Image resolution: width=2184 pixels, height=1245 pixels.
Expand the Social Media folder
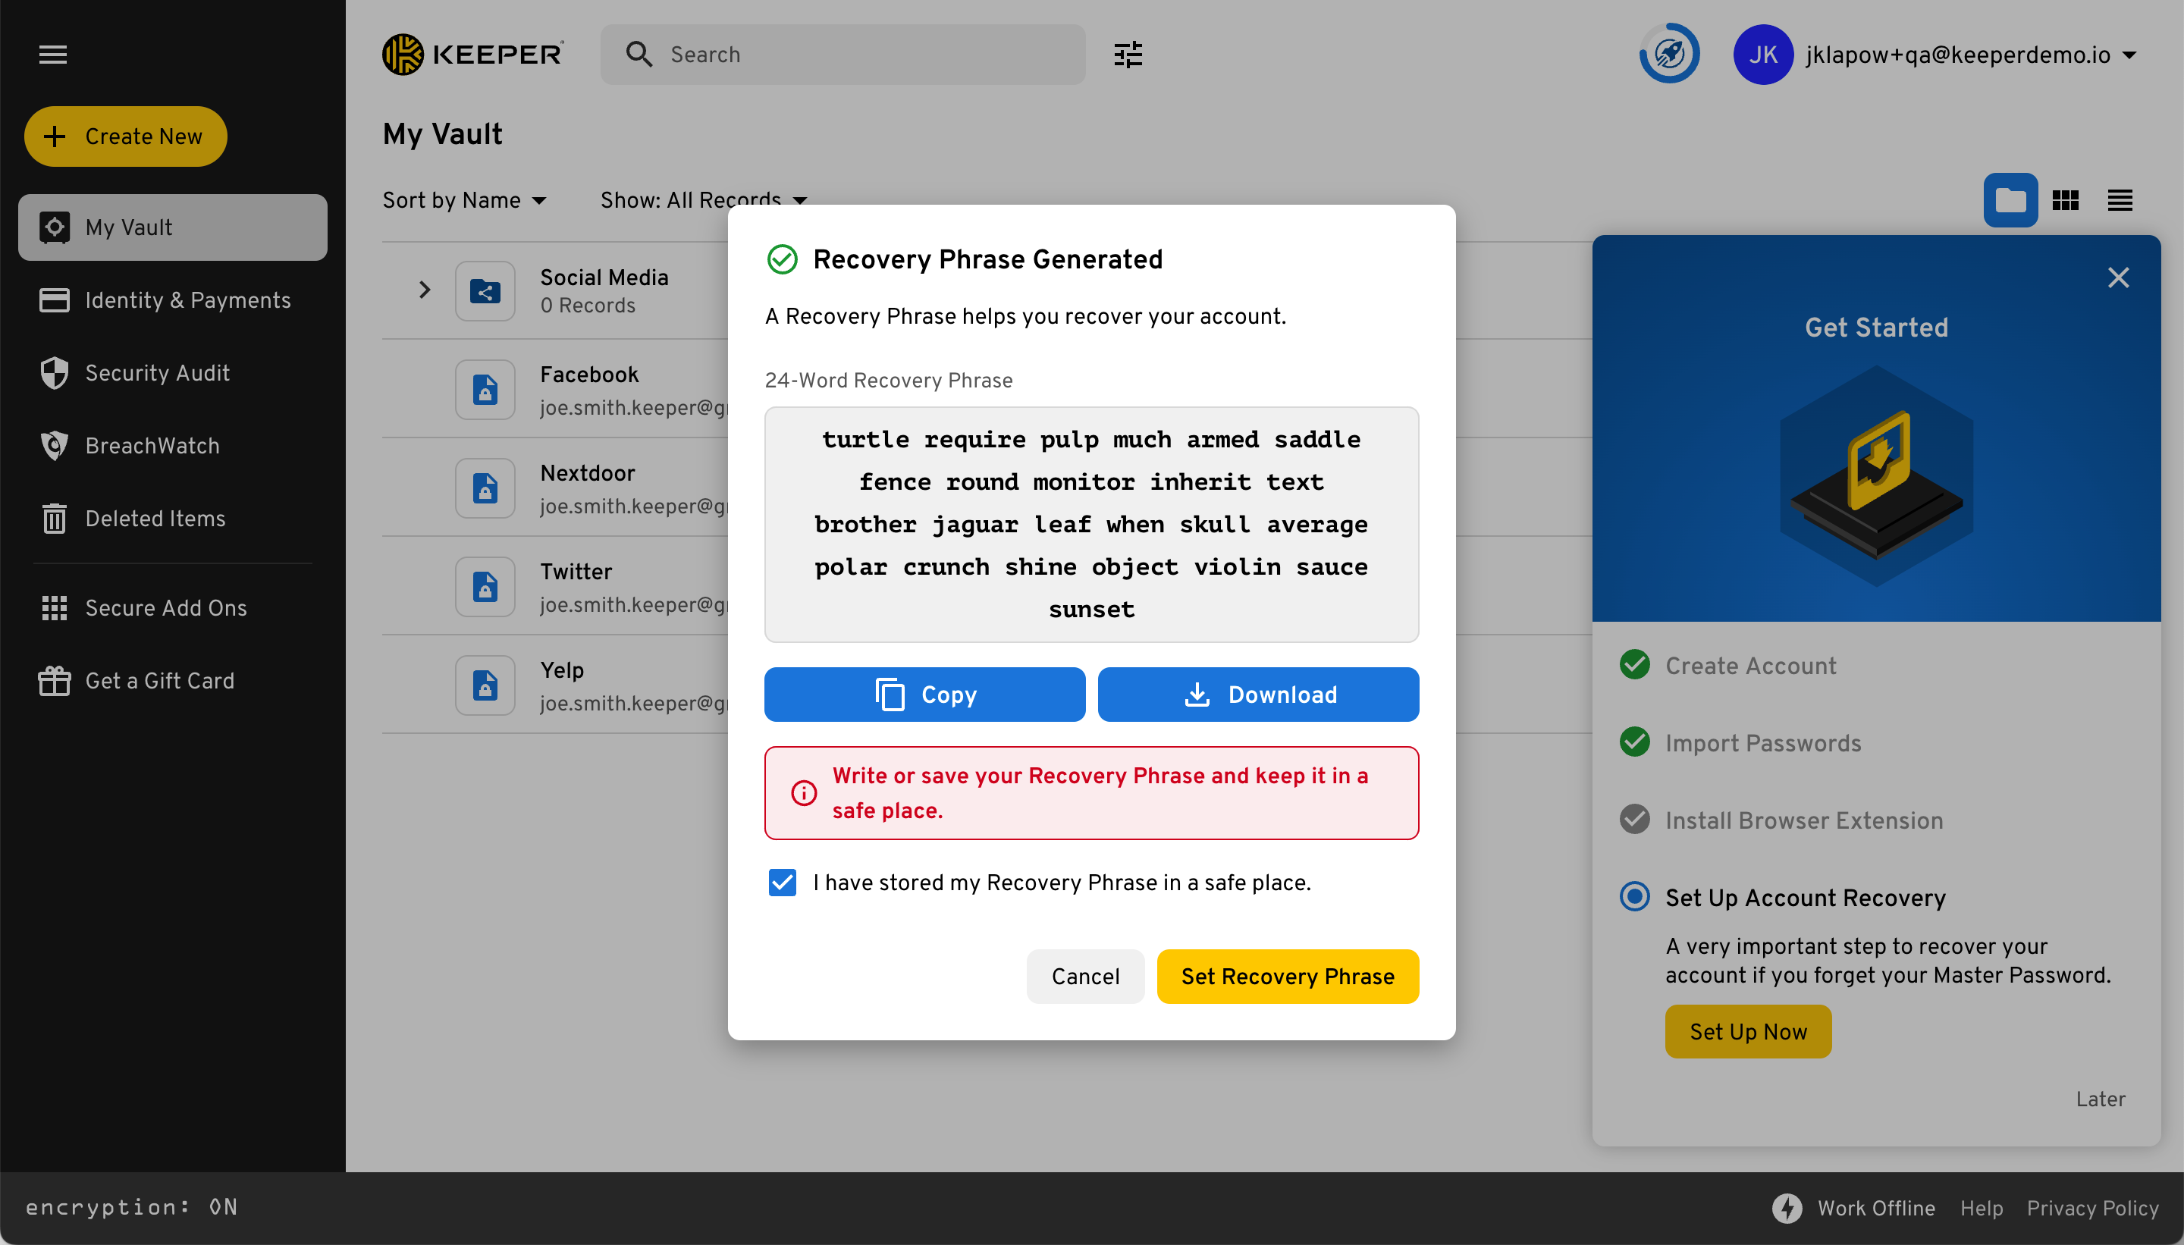[424, 290]
